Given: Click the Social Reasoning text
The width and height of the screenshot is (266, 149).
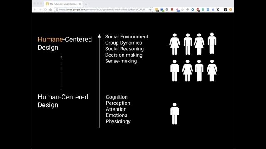Looking at the screenshot, I should tap(124, 49).
